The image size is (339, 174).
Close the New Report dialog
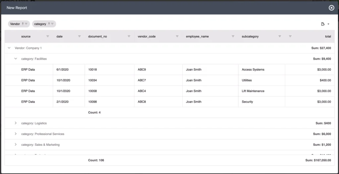331,8
